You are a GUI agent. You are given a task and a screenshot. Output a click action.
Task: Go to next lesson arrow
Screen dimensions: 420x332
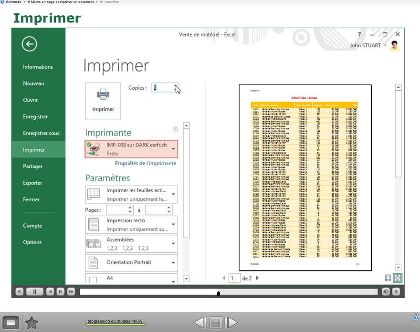tap(231, 323)
